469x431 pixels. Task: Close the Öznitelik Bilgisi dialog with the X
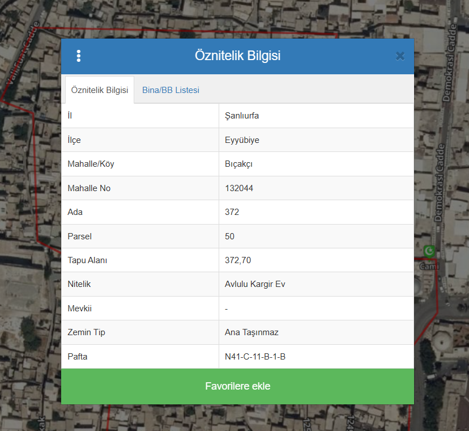pyautogui.click(x=400, y=56)
